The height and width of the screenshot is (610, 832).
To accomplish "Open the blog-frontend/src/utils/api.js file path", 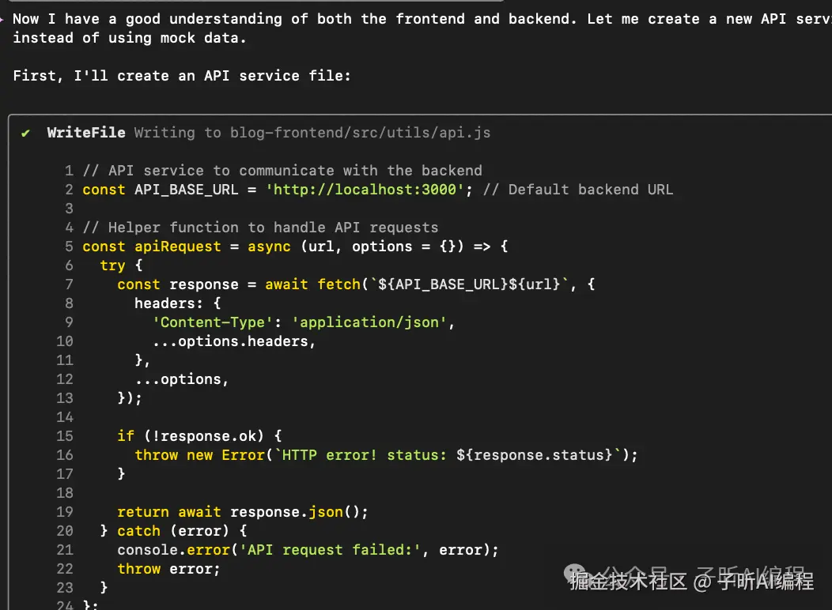I will tap(360, 133).
